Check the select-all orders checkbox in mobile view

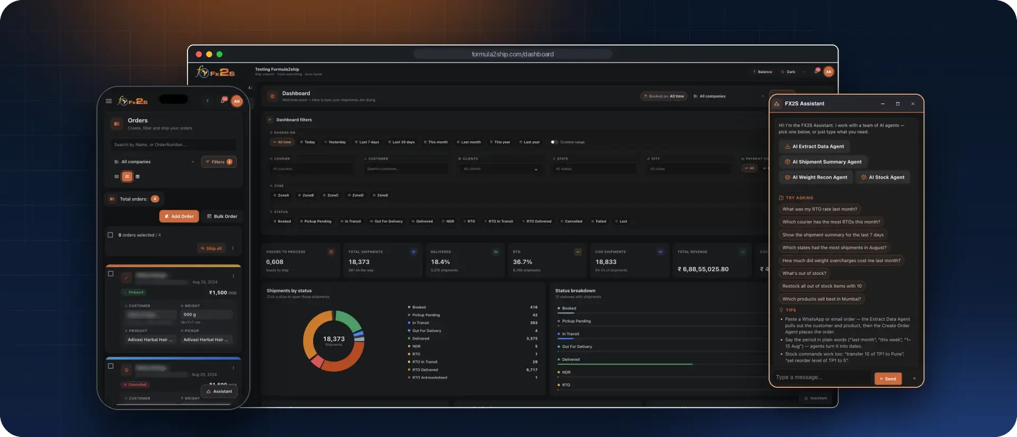coord(110,235)
